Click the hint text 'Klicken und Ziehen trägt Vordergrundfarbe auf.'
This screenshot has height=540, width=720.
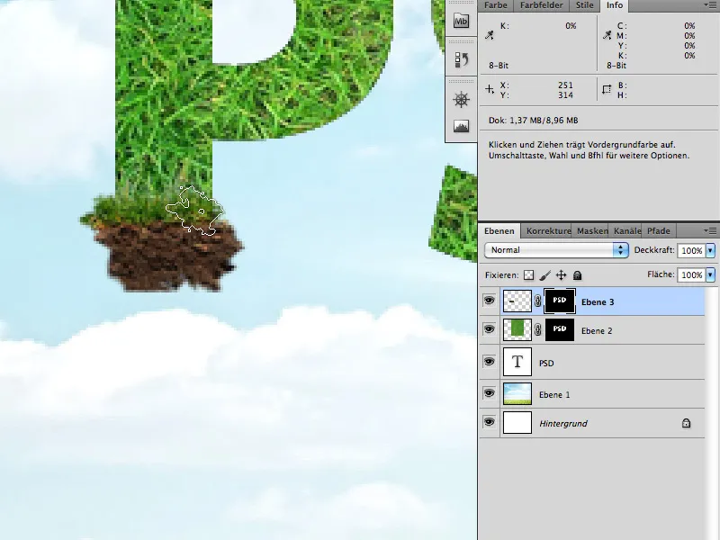(581, 145)
